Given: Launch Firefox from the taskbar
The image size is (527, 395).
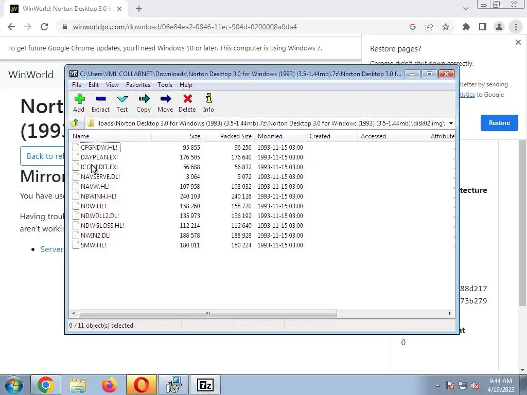Looking at the screenshot, I should [x=110, y=385].
